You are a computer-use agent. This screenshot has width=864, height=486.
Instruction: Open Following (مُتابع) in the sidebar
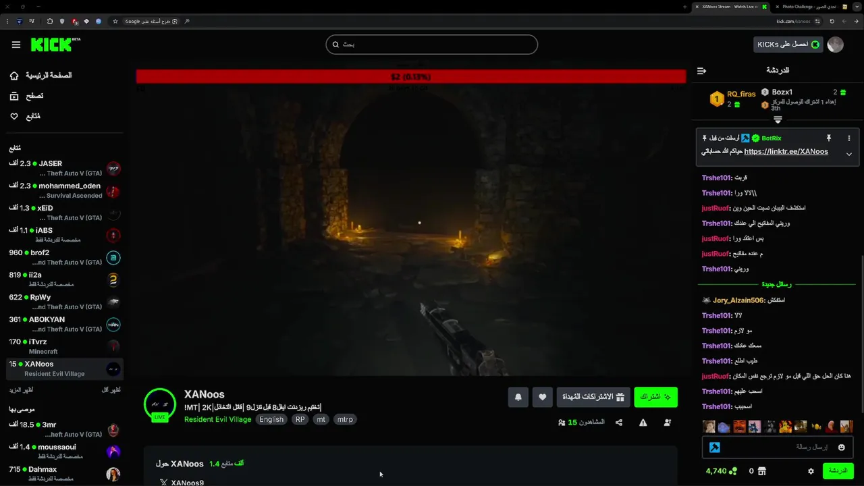[25, 116]
